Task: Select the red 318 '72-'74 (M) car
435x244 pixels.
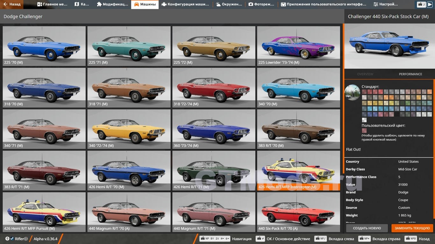Action: pyautogui.click(x=214, y=87)
